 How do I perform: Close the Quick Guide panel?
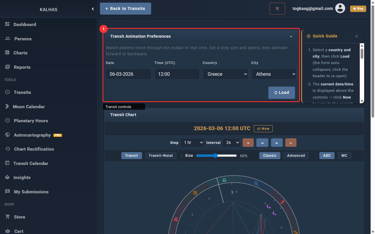pos(357,36)
